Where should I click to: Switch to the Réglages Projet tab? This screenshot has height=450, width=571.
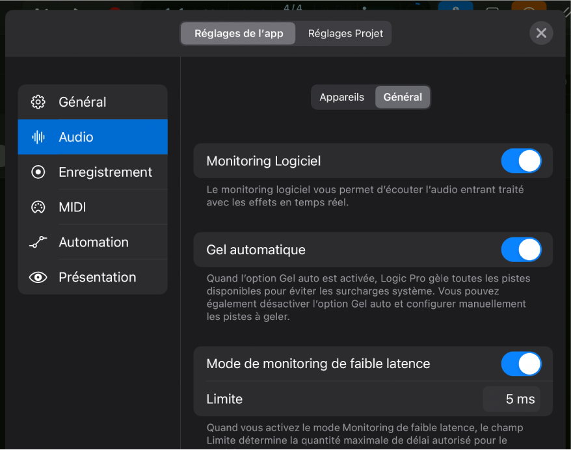345,34
